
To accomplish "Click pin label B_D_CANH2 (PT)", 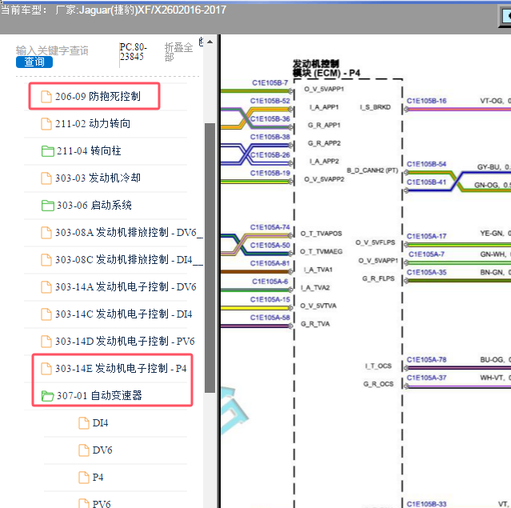I will [373, 170].
